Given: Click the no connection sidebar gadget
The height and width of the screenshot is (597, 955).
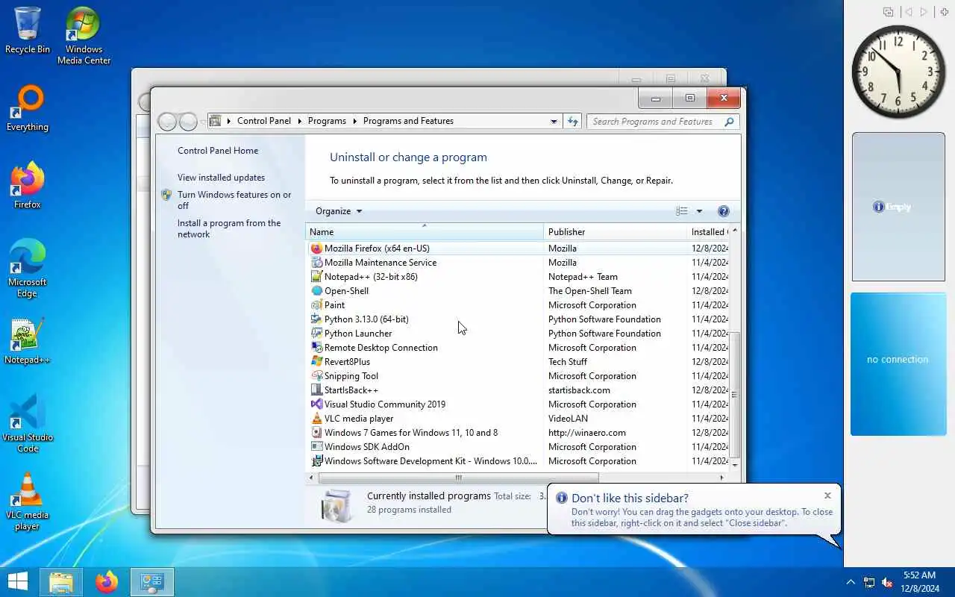Looking at the screenshot, I should tap(898, 364).
